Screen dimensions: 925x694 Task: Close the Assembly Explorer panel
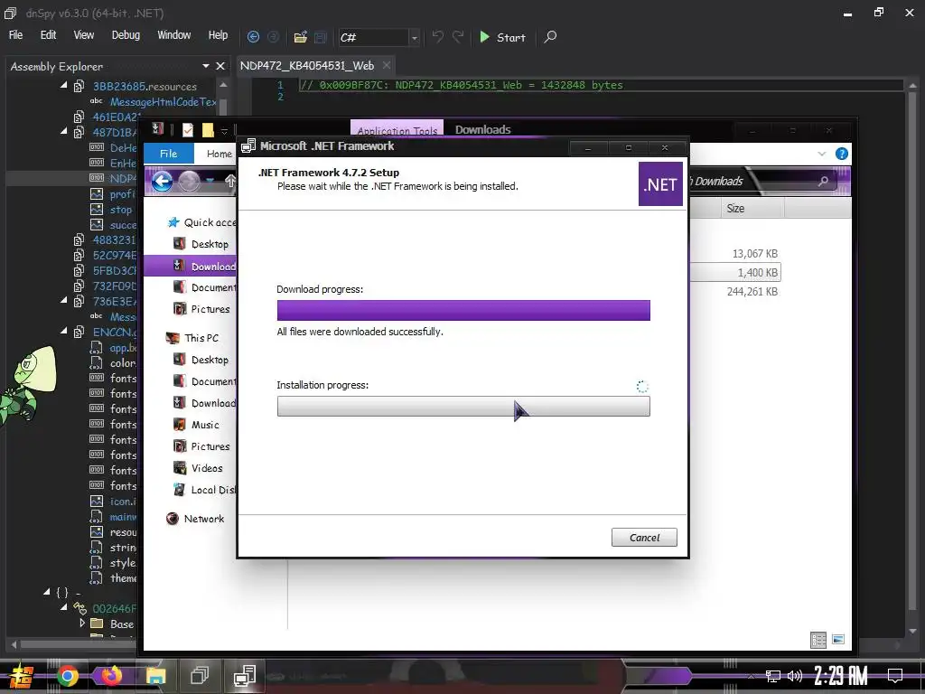[x=220, y=66]
